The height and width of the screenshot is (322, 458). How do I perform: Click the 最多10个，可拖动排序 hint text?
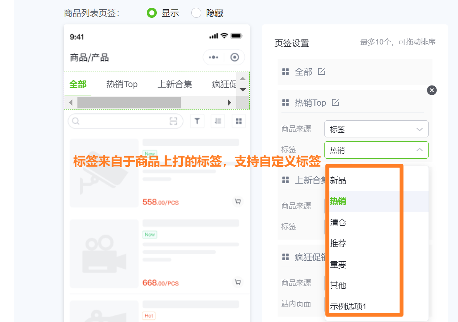(398, 42)
